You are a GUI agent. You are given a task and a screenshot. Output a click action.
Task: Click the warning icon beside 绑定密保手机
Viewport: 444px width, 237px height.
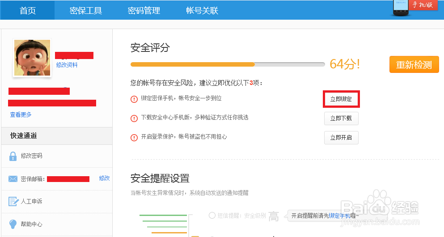[134, 99]
